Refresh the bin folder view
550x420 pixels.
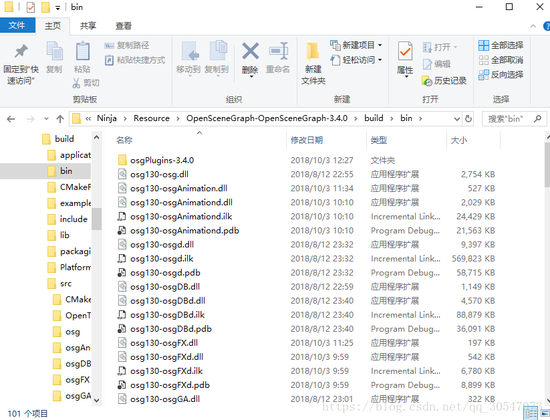[468, 118]
